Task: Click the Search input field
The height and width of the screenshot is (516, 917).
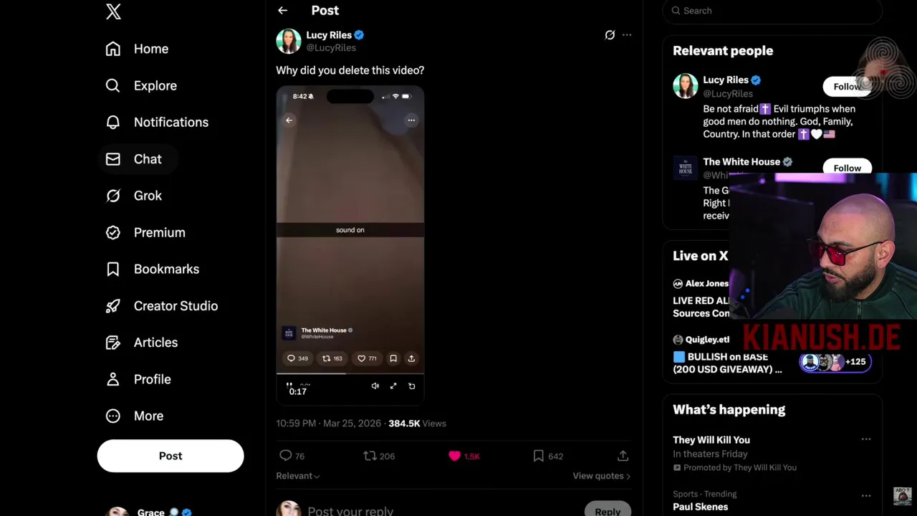Action: 772,11
